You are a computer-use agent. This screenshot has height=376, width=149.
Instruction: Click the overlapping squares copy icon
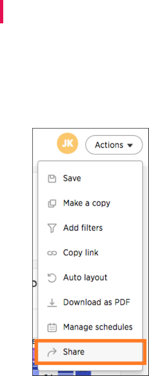point(52,204)
